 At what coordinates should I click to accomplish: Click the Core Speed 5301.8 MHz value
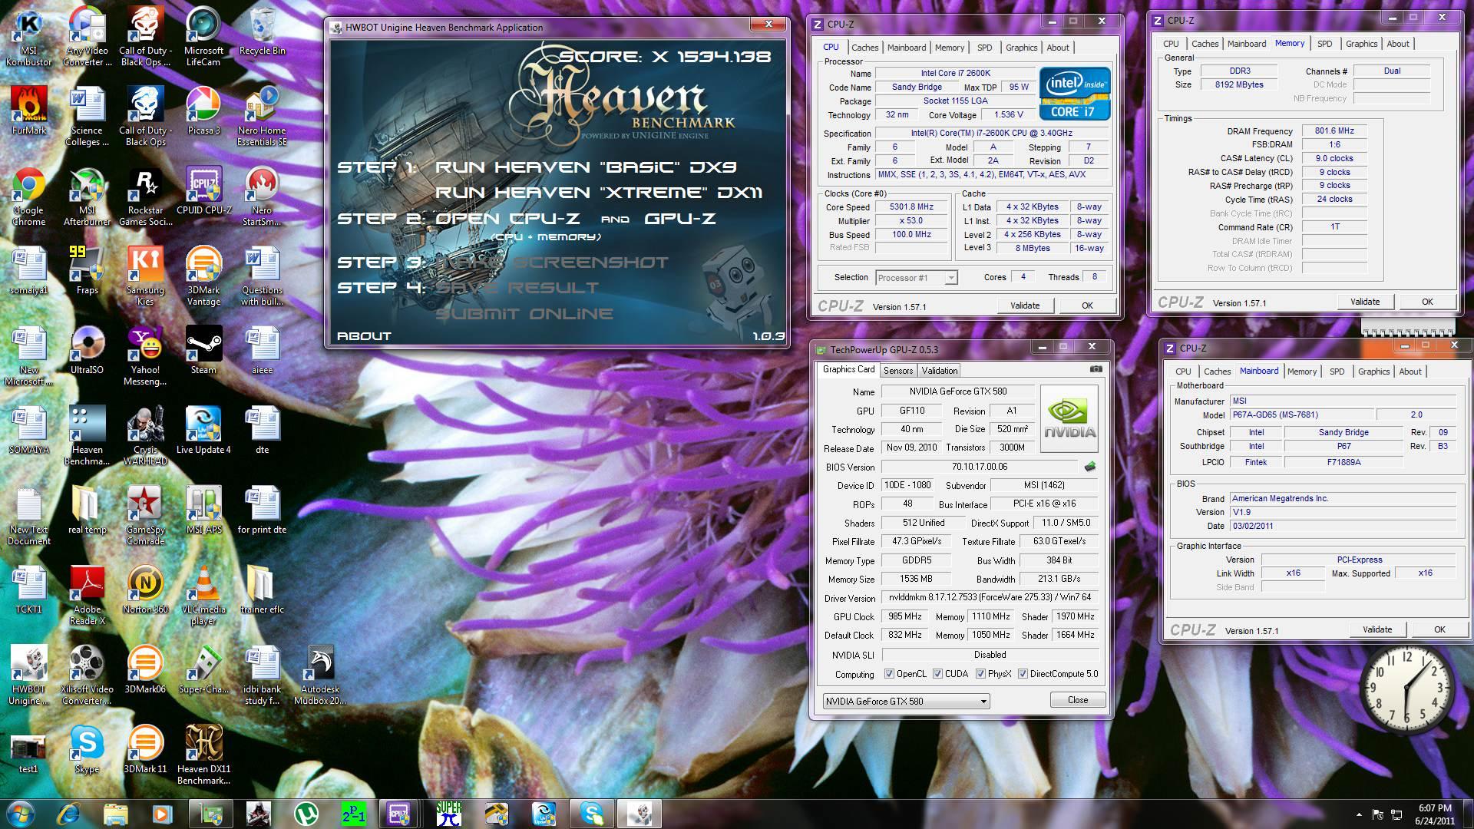tap(911, 207)
